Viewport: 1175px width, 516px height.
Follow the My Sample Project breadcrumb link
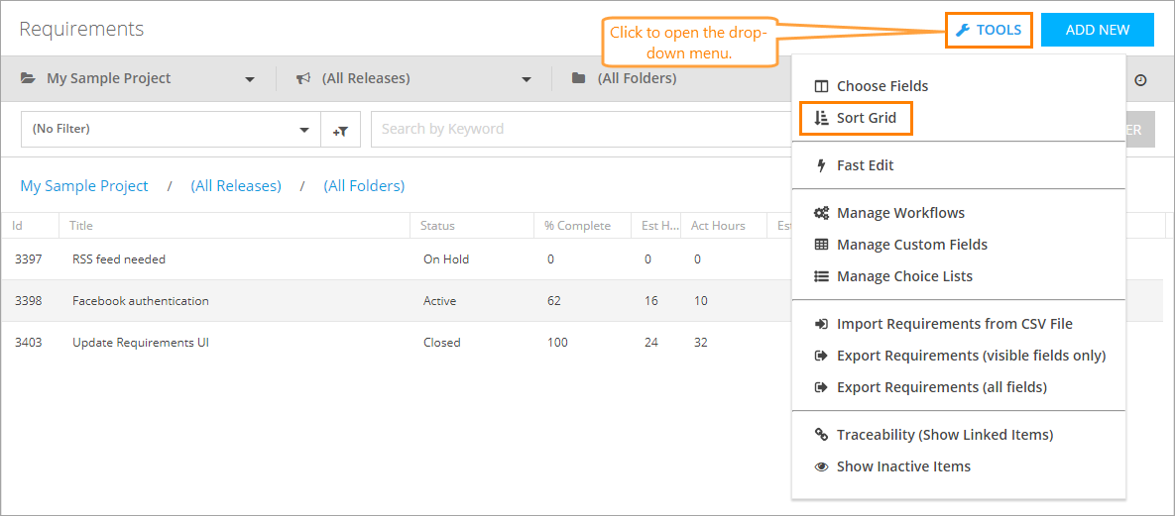point(84,186)
